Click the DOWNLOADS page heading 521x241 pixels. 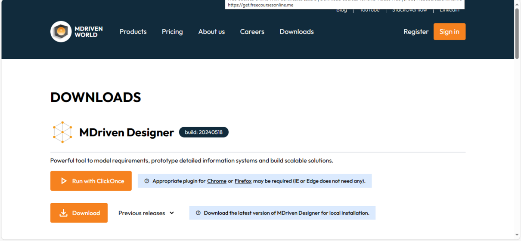(96, 98)
